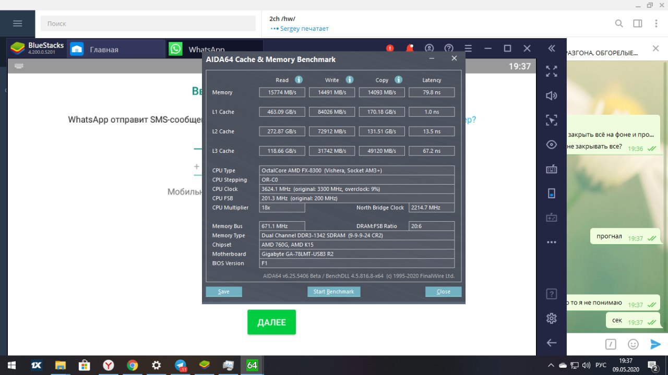Viewport: 668px width, 375px height.
Task: Open BlueStacks bell notifications
Action: (410, 49)
